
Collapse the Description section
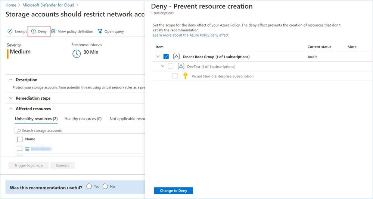10,80
